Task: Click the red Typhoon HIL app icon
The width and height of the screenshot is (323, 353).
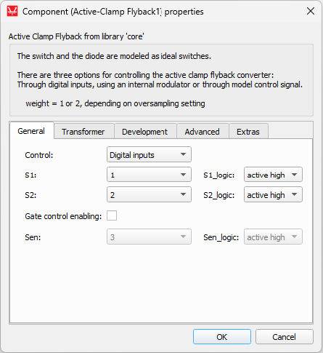Action: [x=12, y=12]
